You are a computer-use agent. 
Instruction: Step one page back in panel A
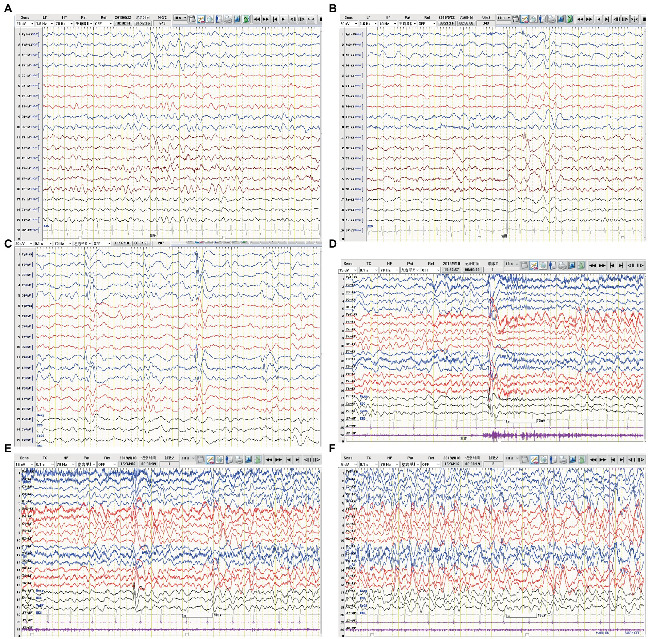coord(293,19)
